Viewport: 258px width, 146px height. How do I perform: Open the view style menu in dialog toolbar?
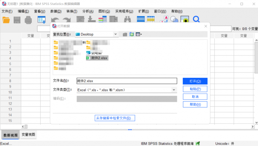pos(139,35)
